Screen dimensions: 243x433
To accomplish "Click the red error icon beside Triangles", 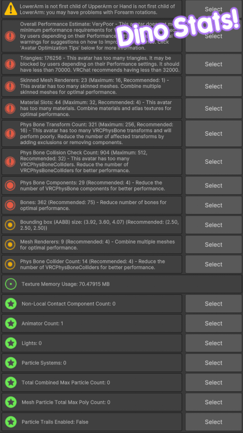I will [11, 64].
